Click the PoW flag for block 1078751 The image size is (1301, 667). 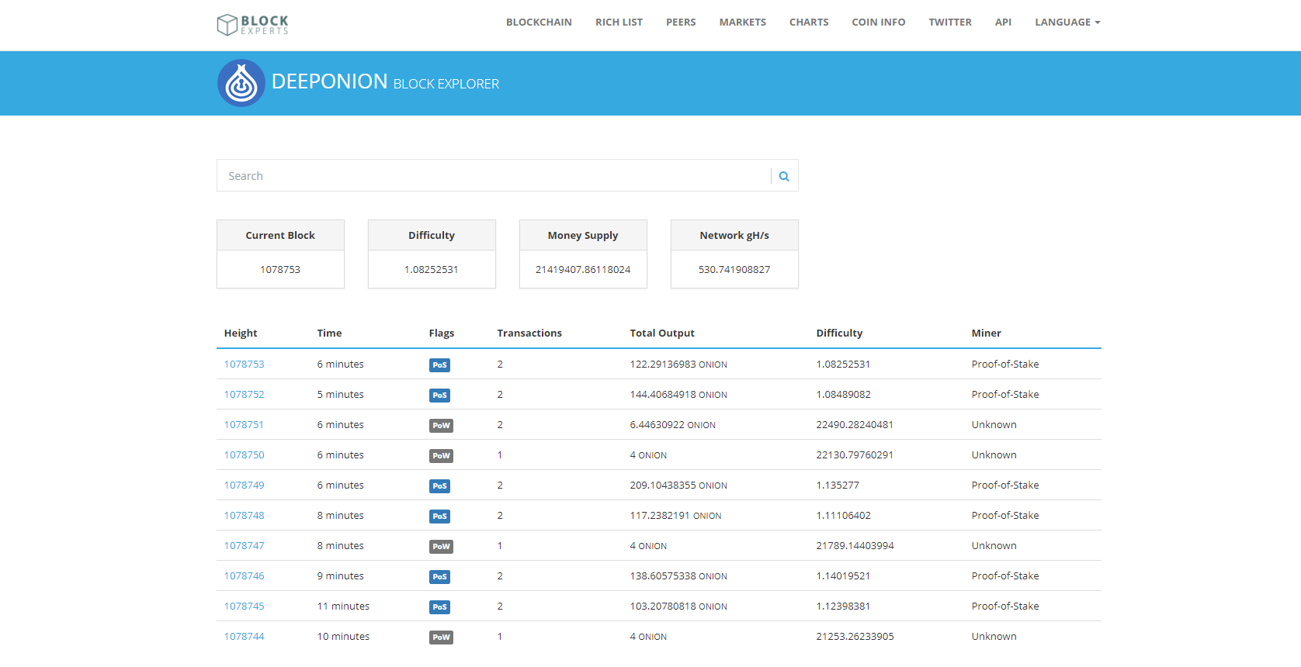pos(441,425)
